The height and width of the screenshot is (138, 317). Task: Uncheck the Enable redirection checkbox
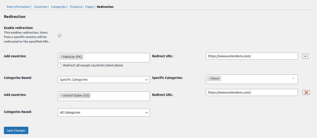(x=59, y=36)
